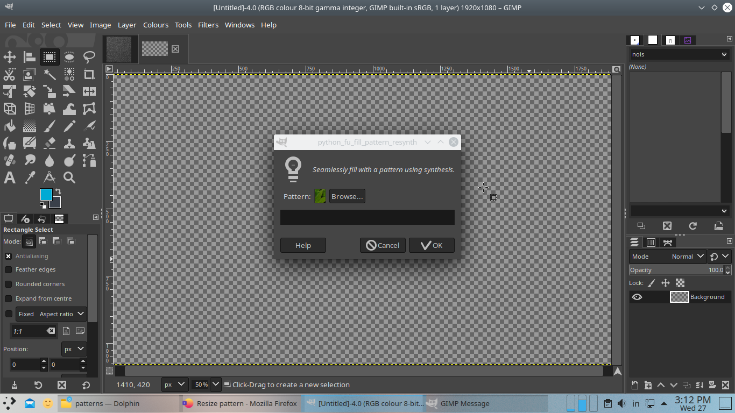Image resolution: width=735 pixels, height=413 pixels.
Task: Select the Foreground Select tool
Action: [x=30, y=74]
